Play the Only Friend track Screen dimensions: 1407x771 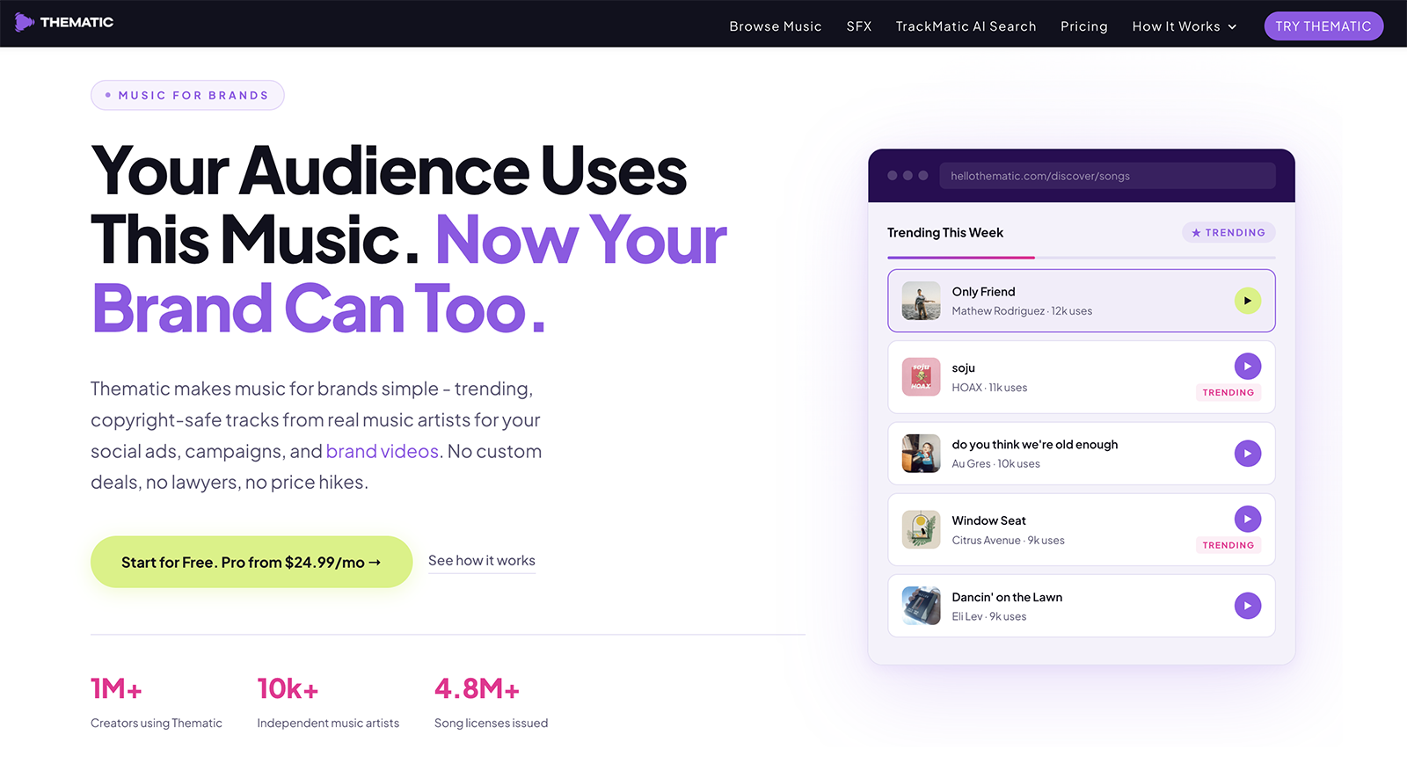[x=1247, y=301]
